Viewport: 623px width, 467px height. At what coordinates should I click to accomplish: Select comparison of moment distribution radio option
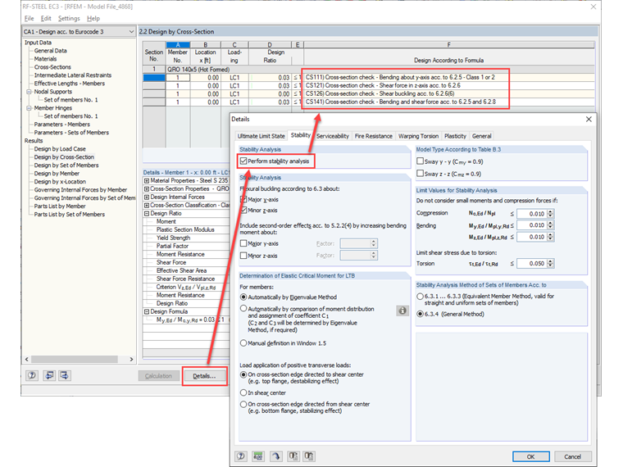(x=243, y=309)
